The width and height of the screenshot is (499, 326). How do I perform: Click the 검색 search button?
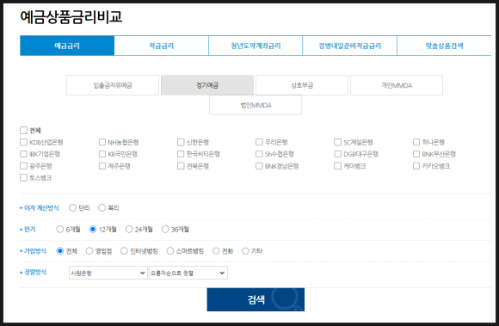click(x=256, y=299)
